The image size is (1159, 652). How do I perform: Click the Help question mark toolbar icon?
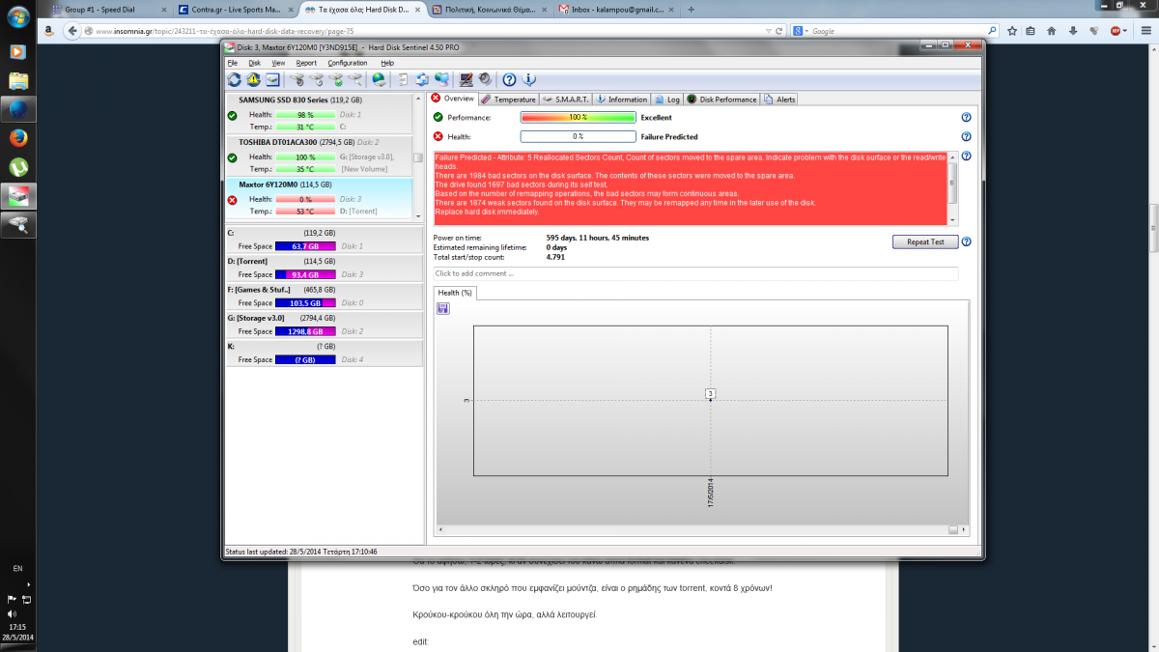[509, 79]
